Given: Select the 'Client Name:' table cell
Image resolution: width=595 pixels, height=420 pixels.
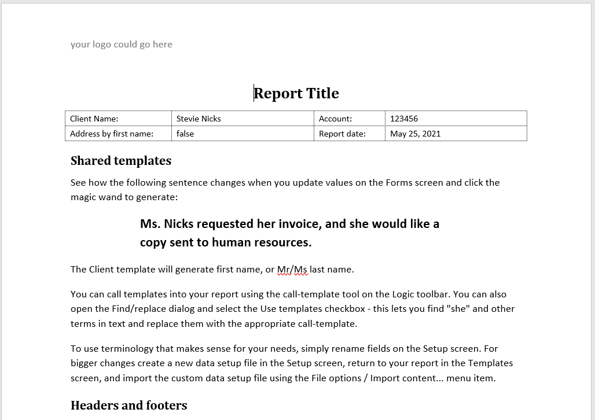Looking at the screenshot, I should pos(119,119).
